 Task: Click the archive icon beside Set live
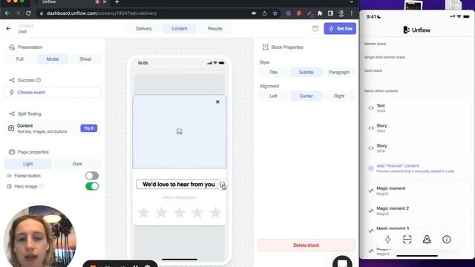pos(315,28)
